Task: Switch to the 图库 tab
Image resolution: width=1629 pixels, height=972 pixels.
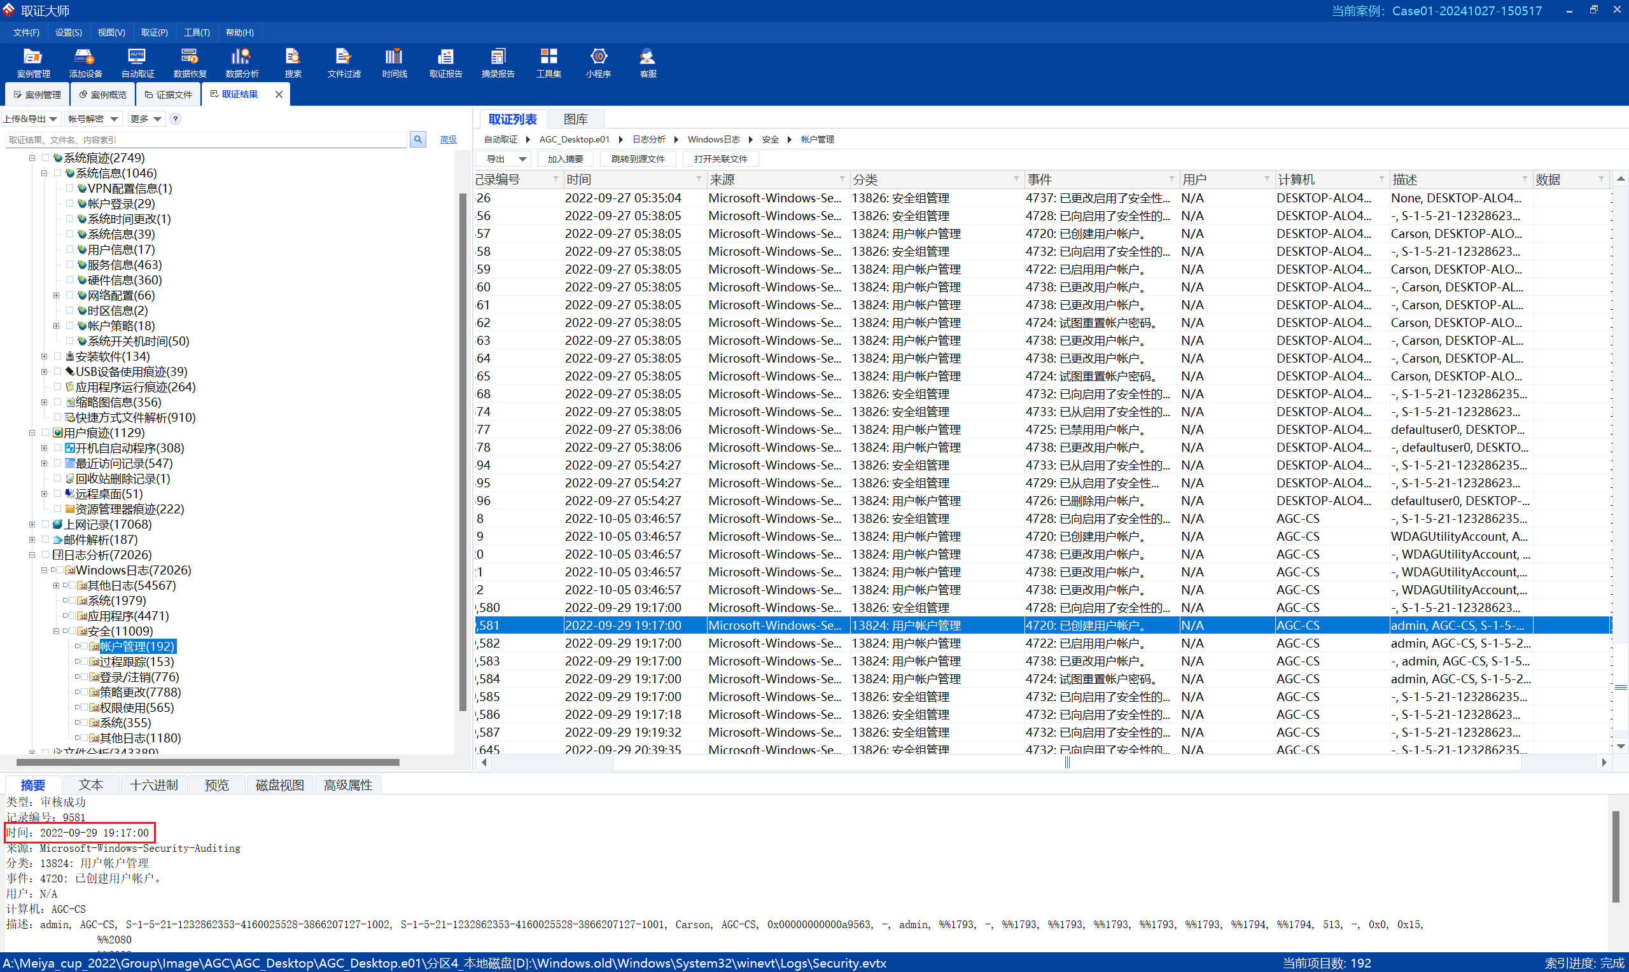Action: (575, 119)
